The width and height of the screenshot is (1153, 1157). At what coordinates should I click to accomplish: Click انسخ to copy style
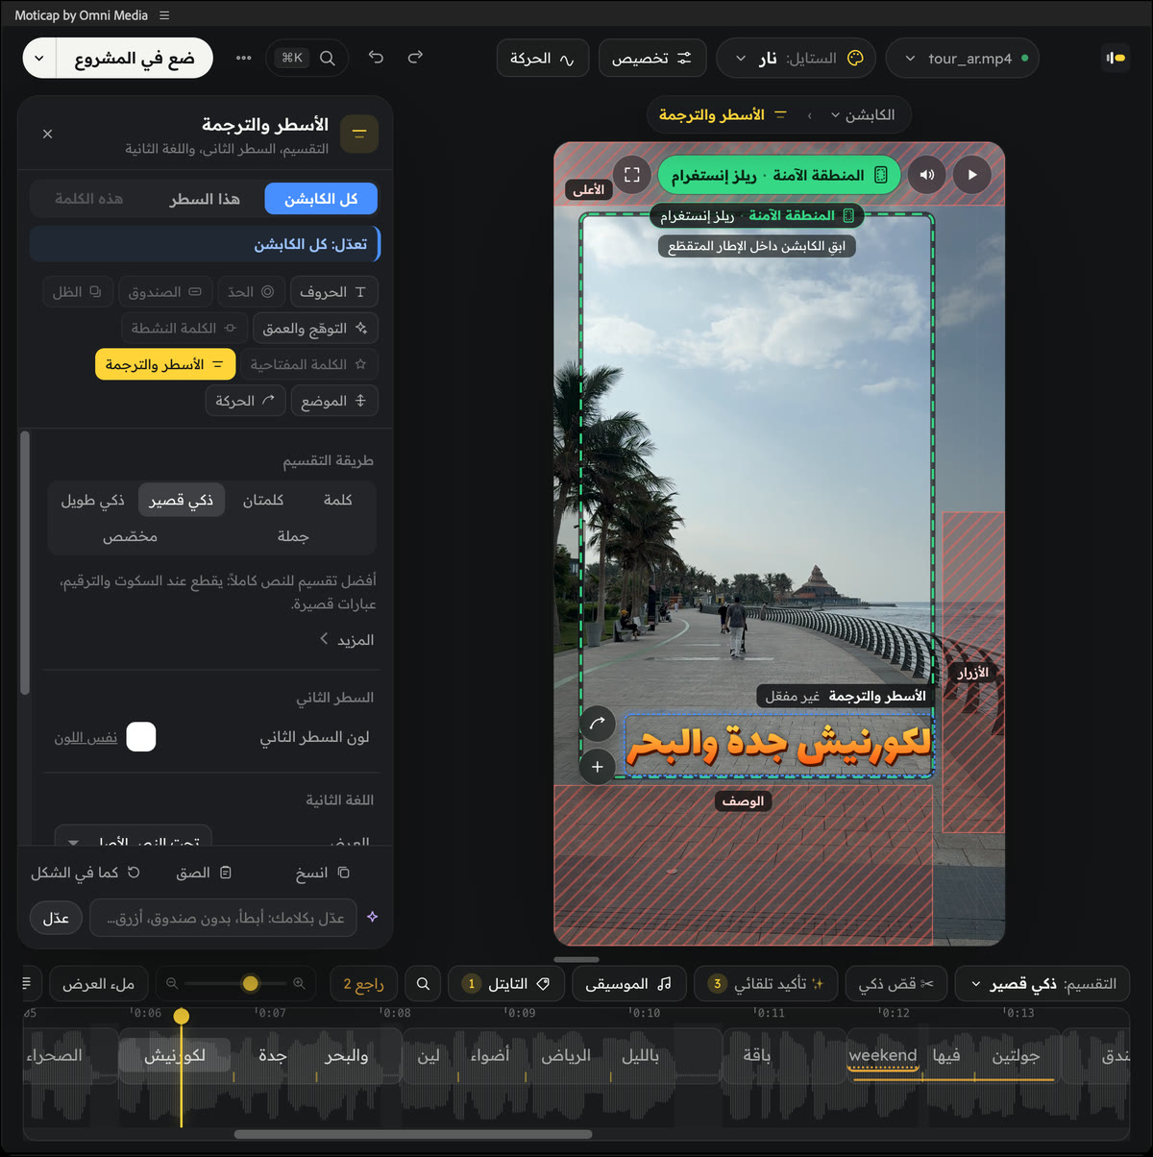[323, 873]
